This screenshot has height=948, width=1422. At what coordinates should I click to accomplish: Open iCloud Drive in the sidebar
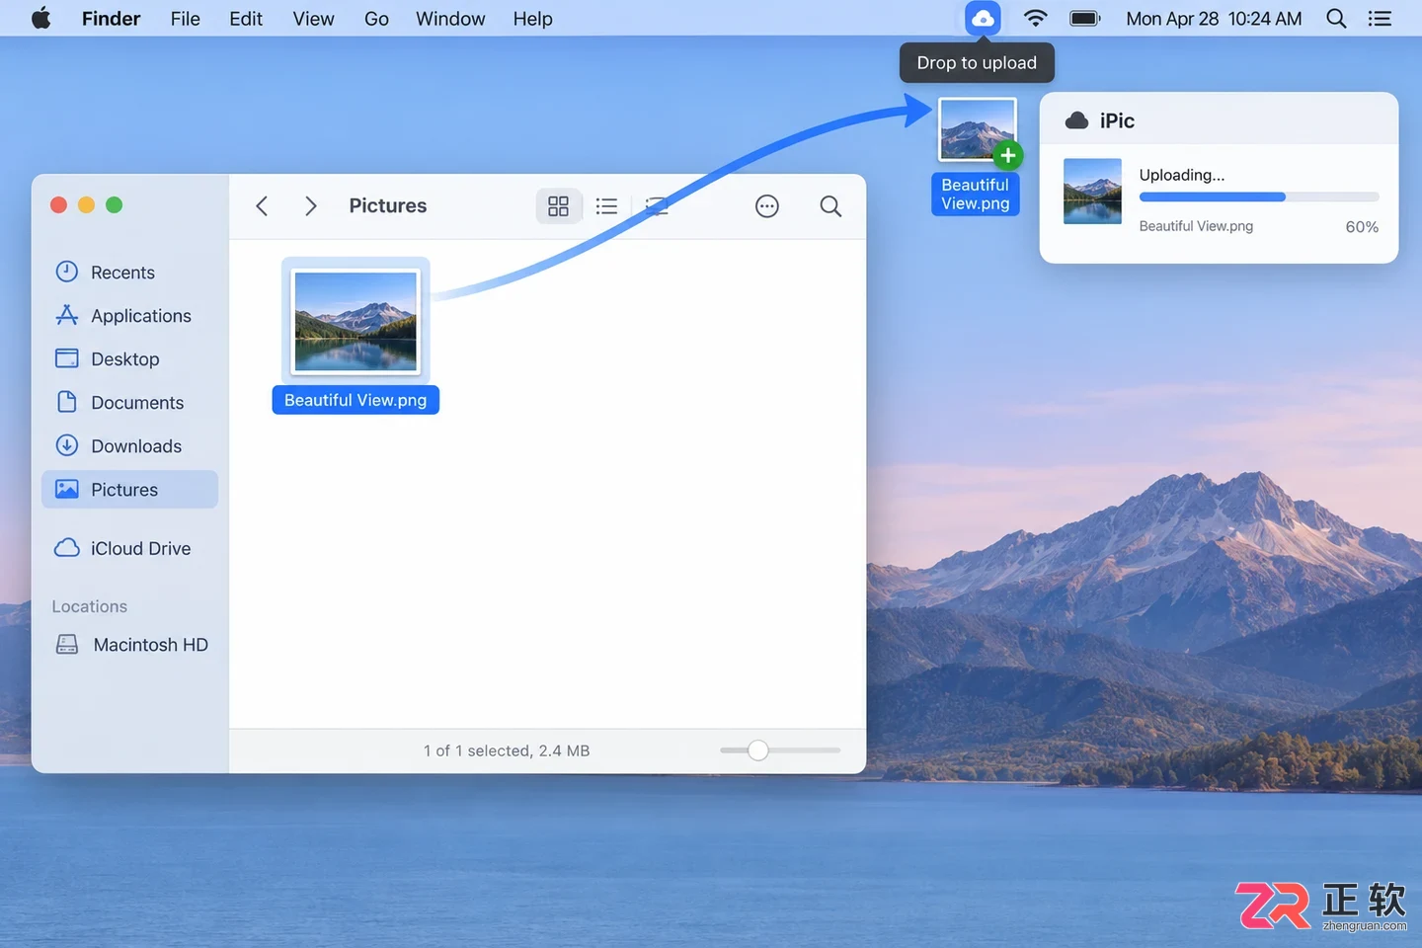click(129, 548)
